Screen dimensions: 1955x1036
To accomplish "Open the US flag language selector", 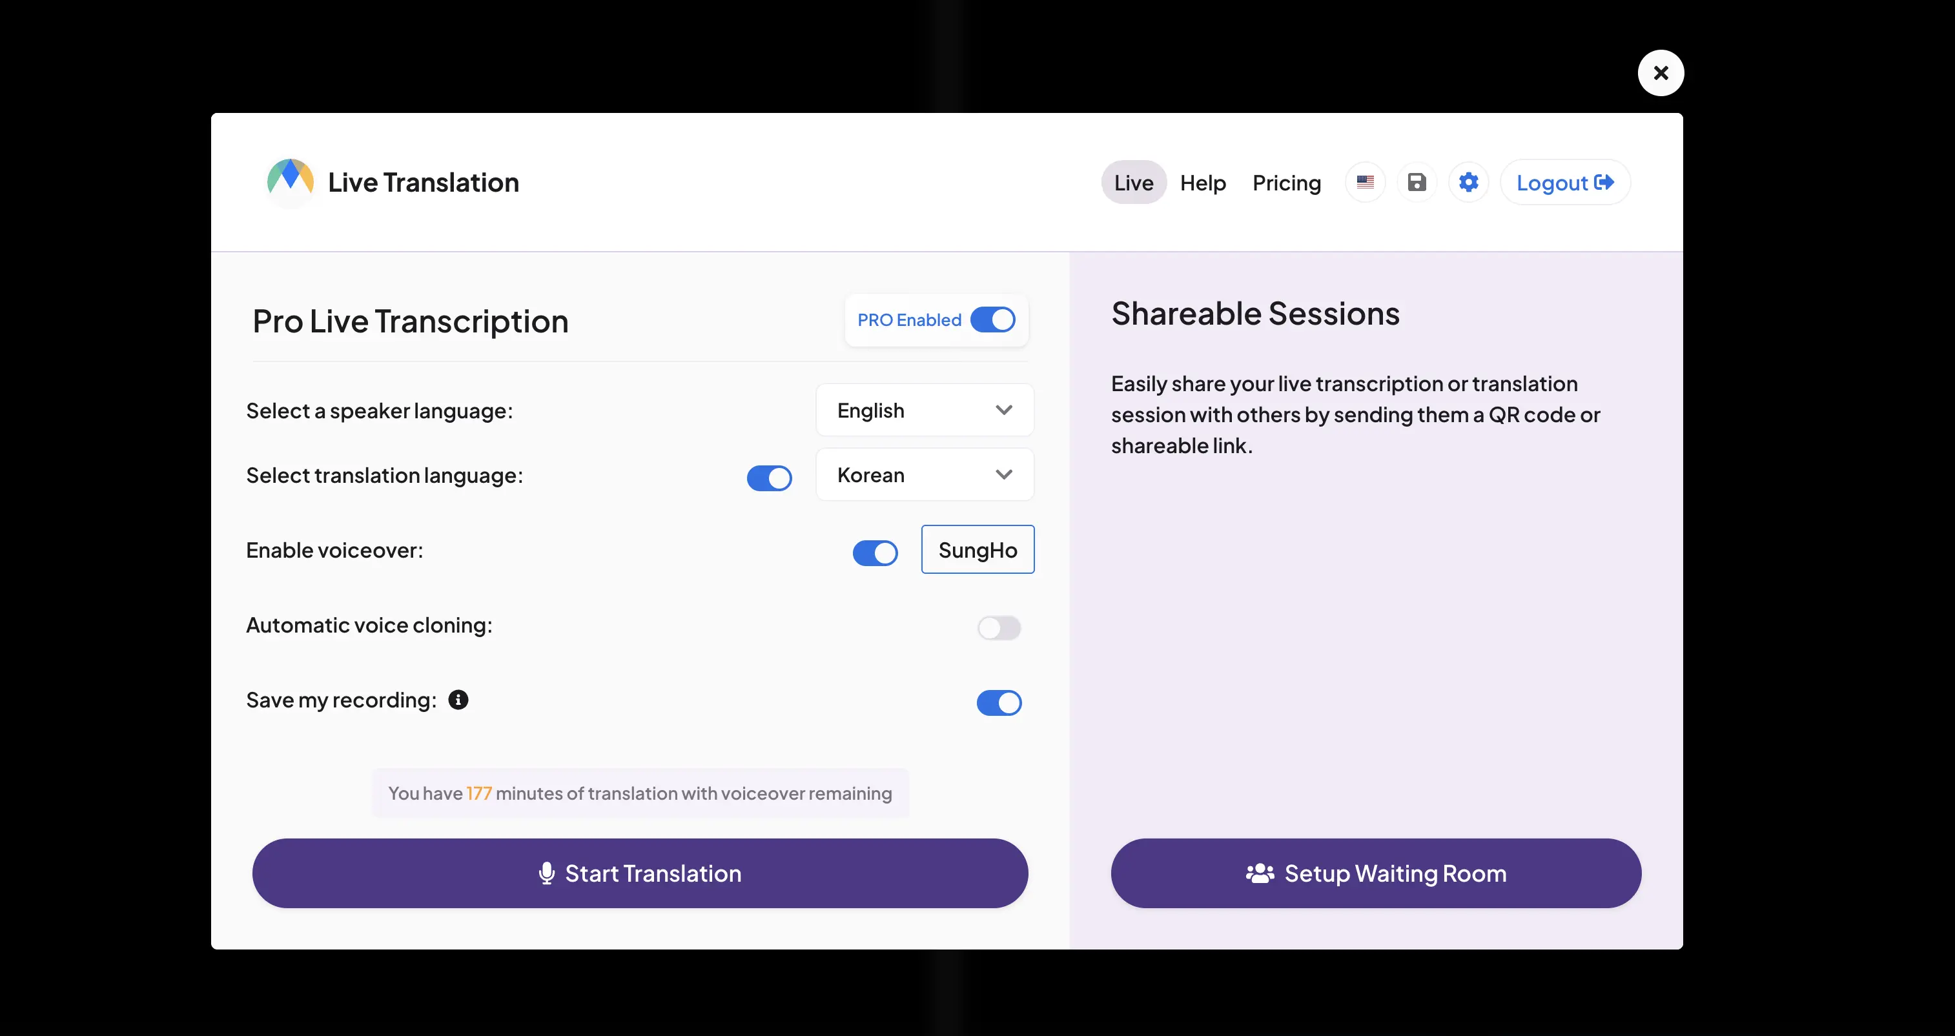I will [1366, 182].
